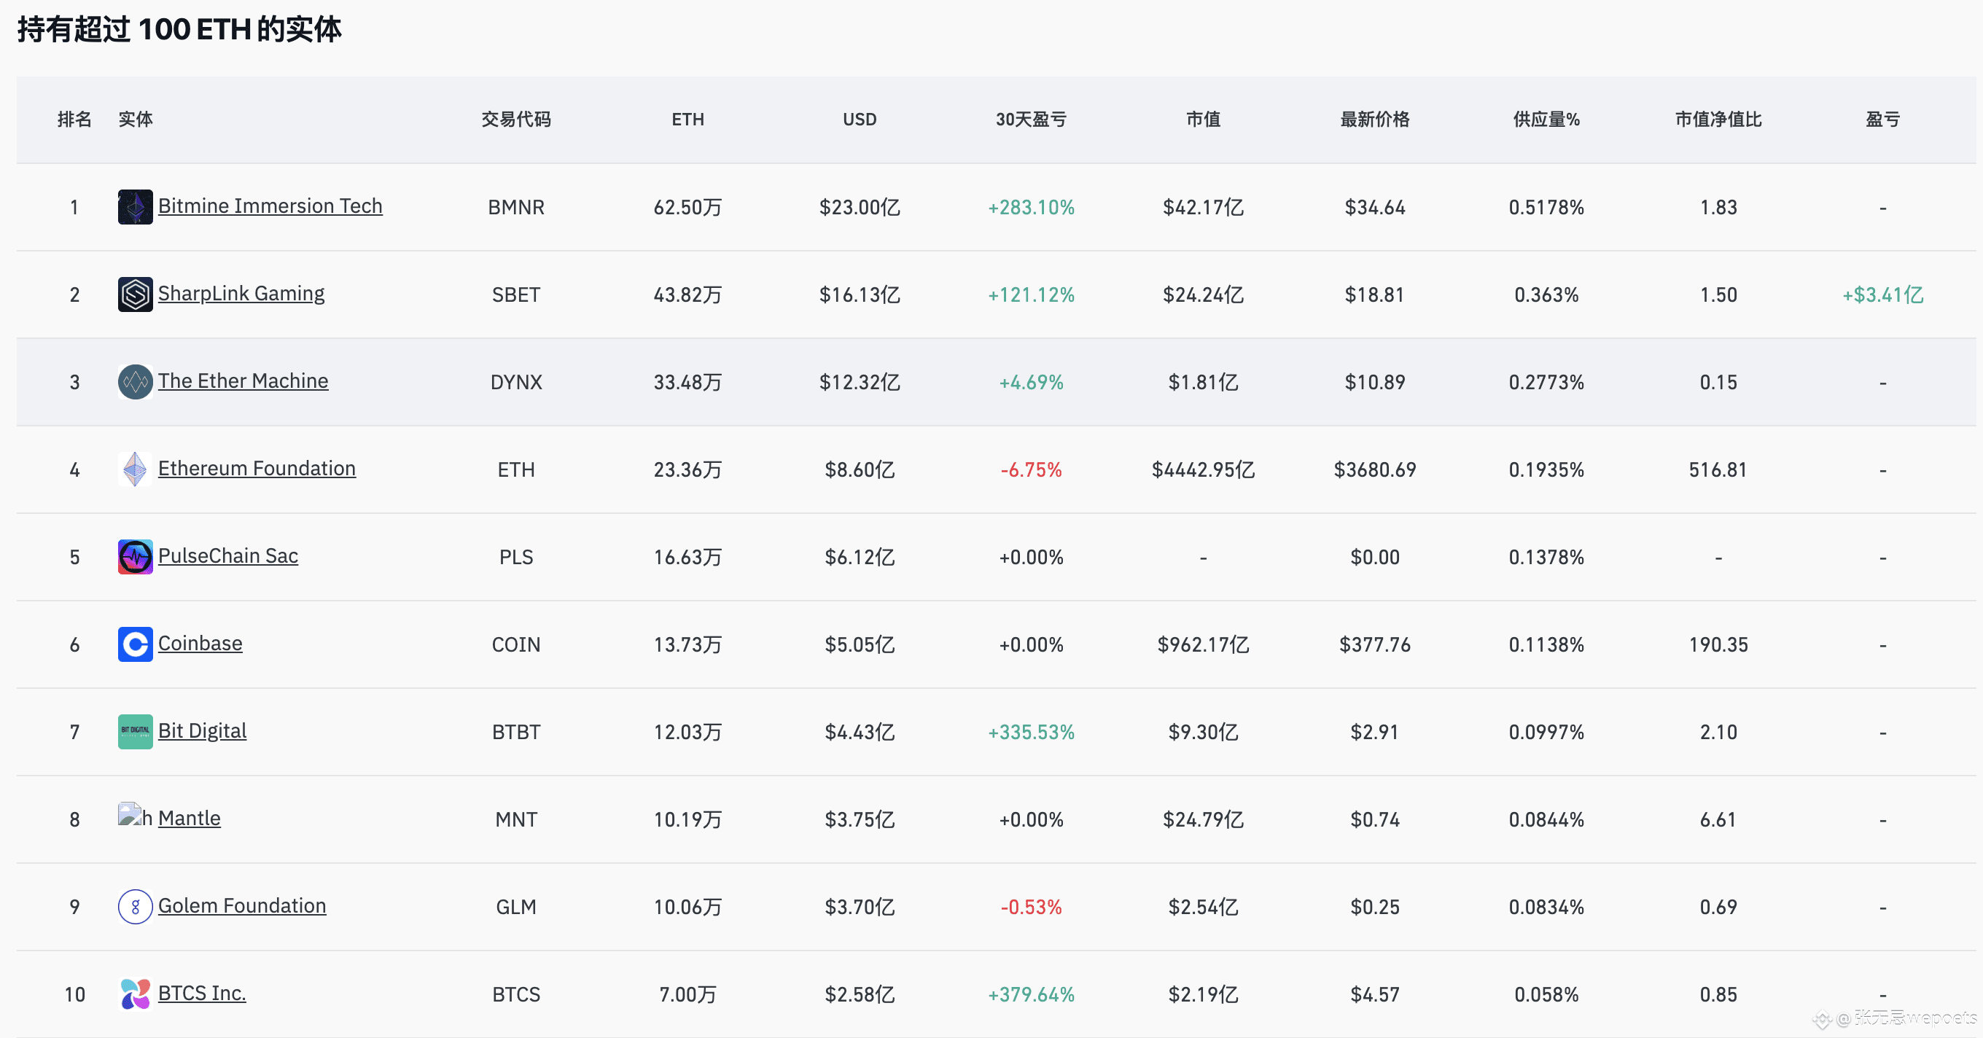Click the broken Mantle image icon
Image resolution: width=1983 pixels, height=1038 pixels.
pos(129,814)
